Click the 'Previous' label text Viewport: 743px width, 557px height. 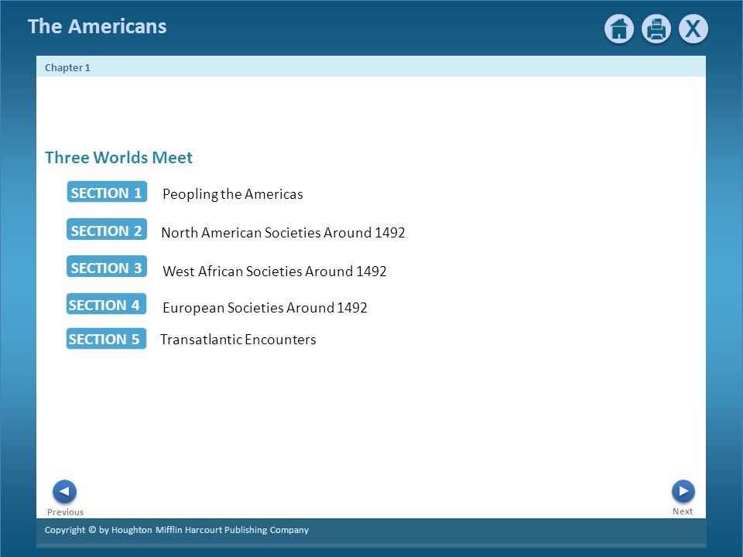click(65, 512)
